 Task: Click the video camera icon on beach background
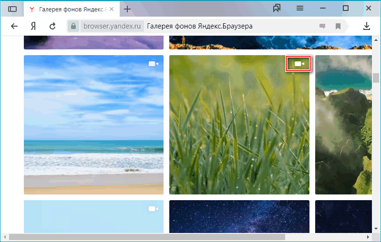153,64
